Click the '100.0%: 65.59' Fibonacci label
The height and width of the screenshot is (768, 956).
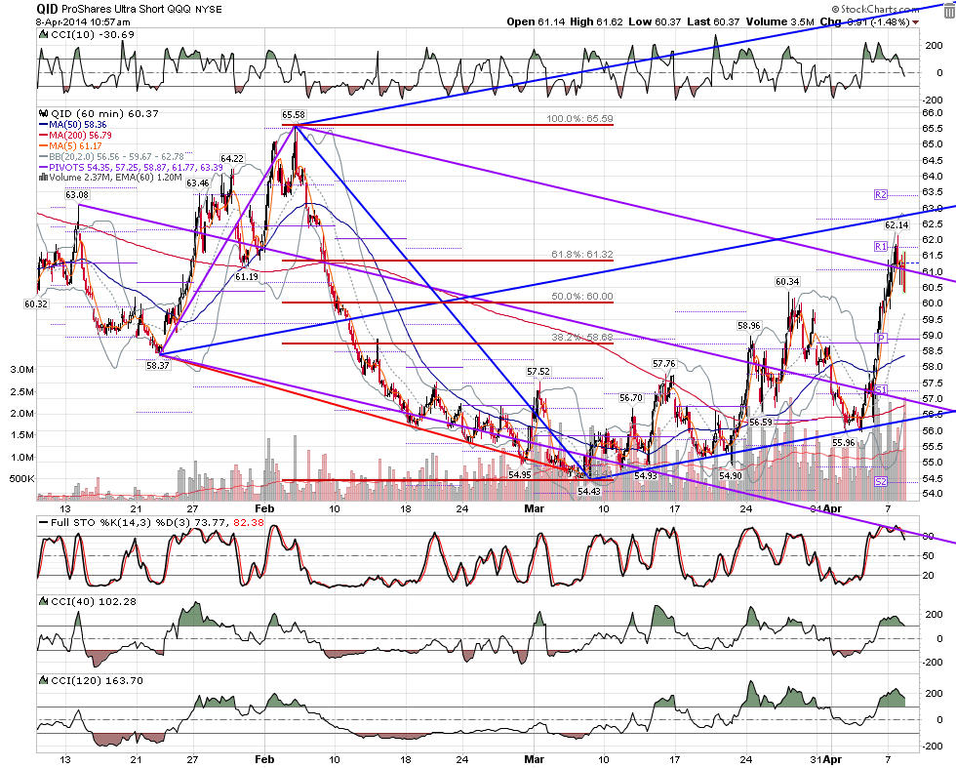[579, 118]
